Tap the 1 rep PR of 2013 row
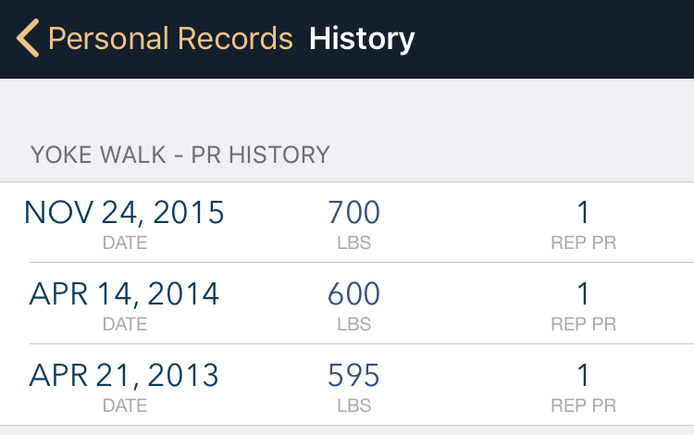This screenshot has width=694, height=435. 583,375
